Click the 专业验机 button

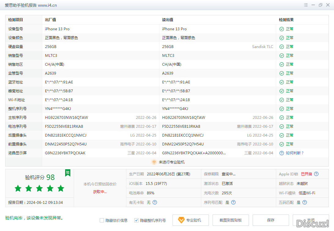coord(191,220)
